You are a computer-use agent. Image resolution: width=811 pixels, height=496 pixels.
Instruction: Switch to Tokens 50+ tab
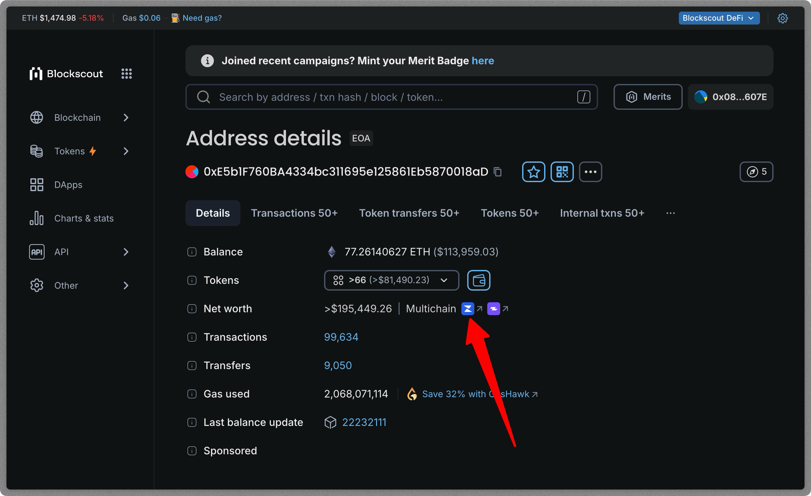click(510, 213)
